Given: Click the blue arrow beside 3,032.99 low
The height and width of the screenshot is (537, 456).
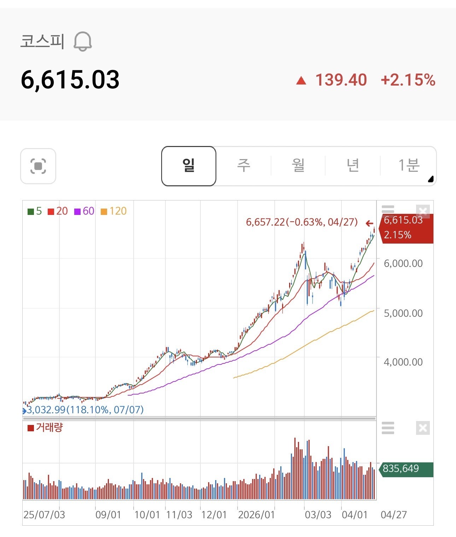Looking at the screenshot, I should tap(24, 411).
